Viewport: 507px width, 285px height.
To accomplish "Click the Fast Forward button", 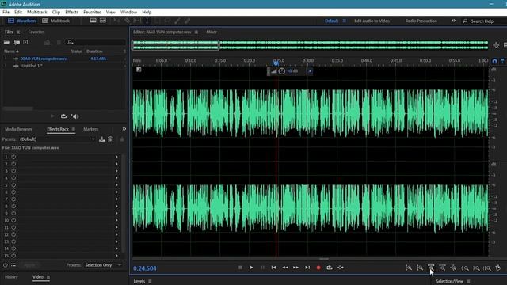I will click(x=295, y=268).
